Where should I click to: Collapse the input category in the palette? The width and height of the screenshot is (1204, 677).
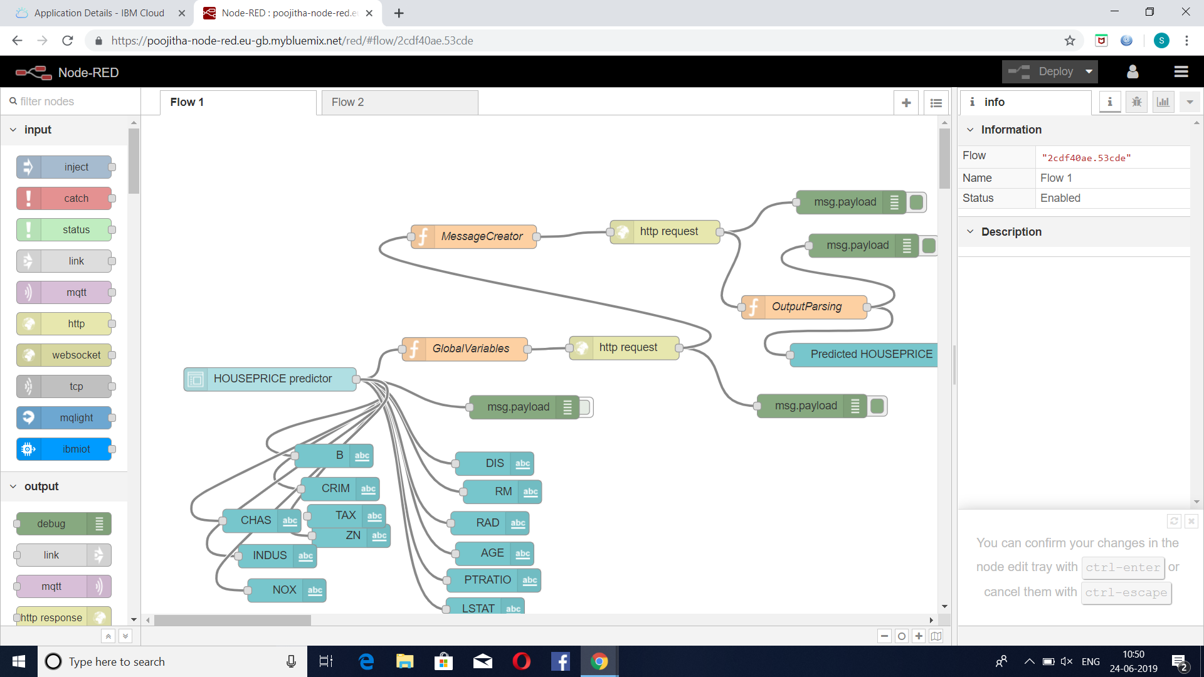(13, 130)
